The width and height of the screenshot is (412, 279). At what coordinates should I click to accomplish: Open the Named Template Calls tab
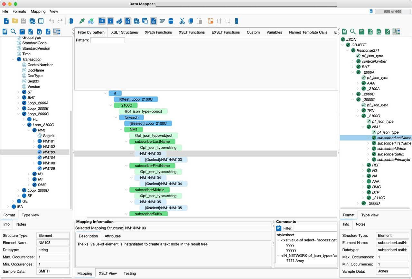point(308,32)
